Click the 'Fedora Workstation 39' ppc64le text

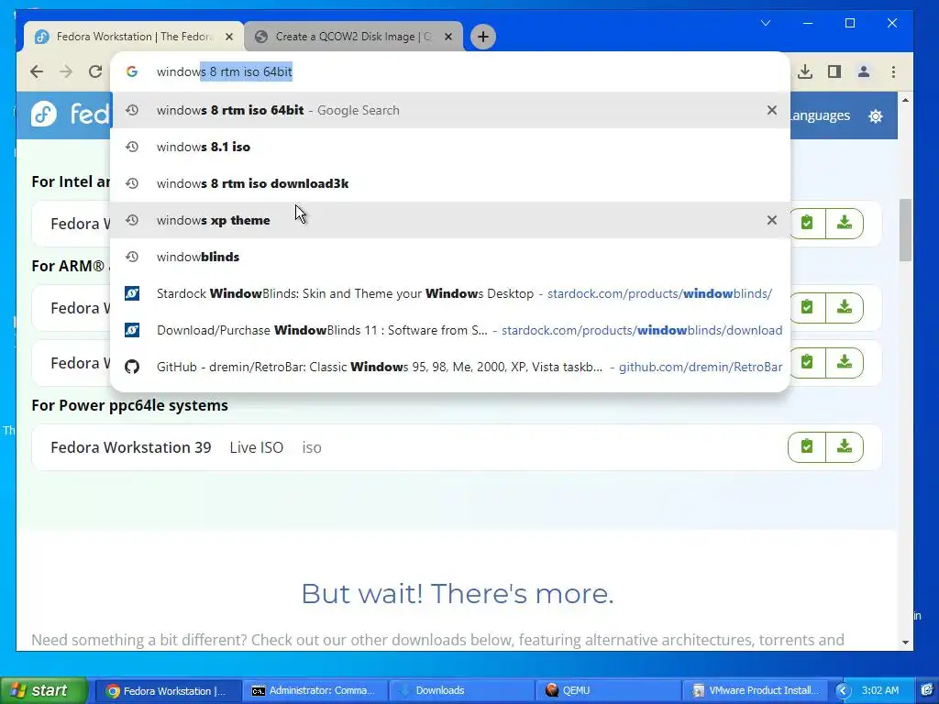coord(130,447)
